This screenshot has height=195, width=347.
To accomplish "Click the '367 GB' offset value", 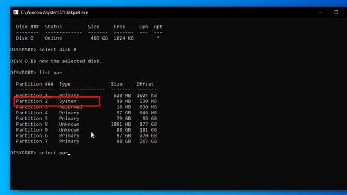I will click(148, 141).
